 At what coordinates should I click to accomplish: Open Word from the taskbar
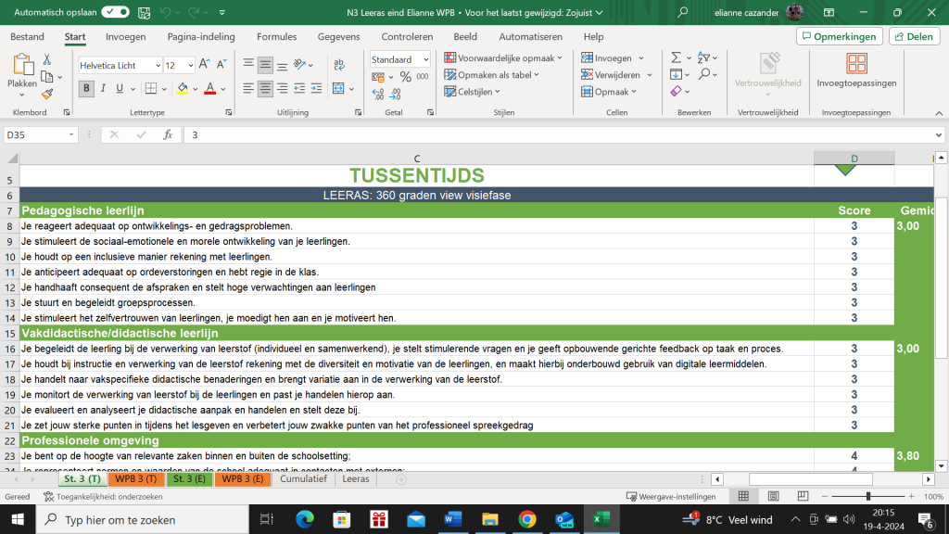click(x=453, y=518)
